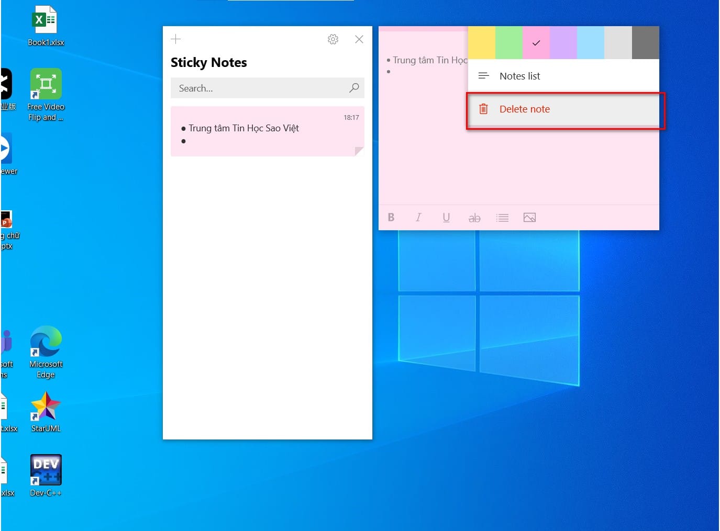Create a new note with plus icon

click(176, 39)
